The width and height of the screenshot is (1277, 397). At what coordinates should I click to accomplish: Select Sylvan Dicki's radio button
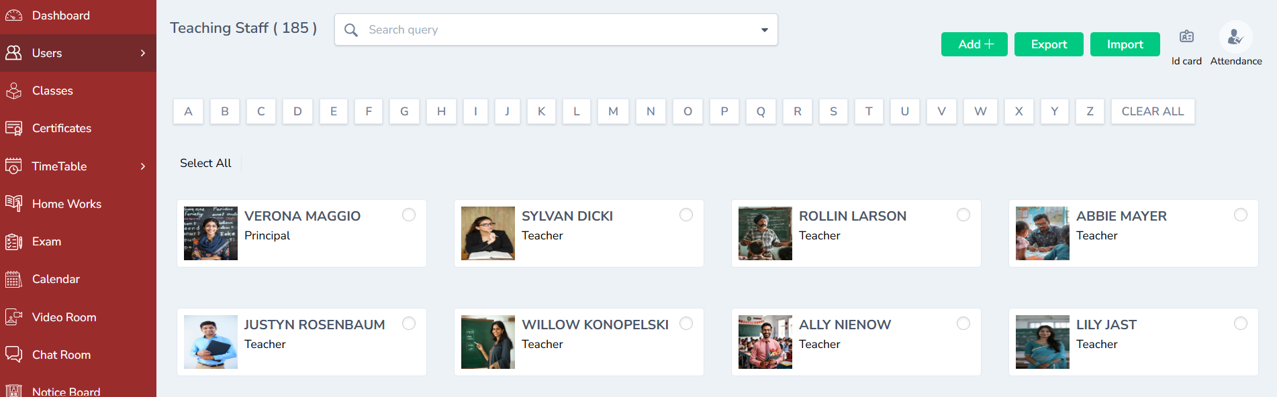point(686,215)
